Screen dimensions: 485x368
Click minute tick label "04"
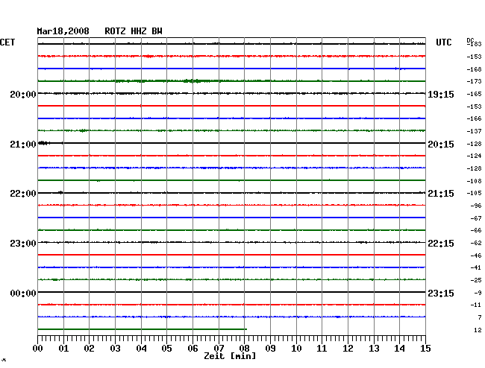[141, 349]
